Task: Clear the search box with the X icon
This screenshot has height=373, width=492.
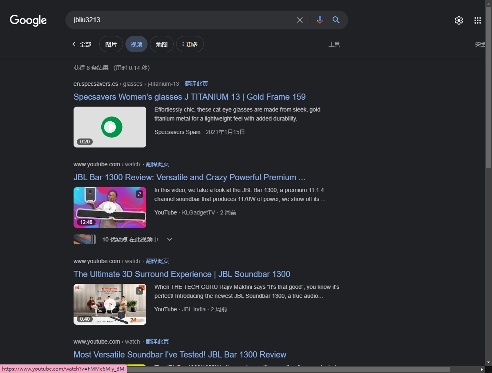Action: pos(300,20)
